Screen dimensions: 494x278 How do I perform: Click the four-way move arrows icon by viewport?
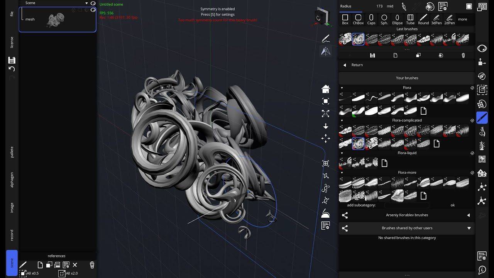pos(326,139)
